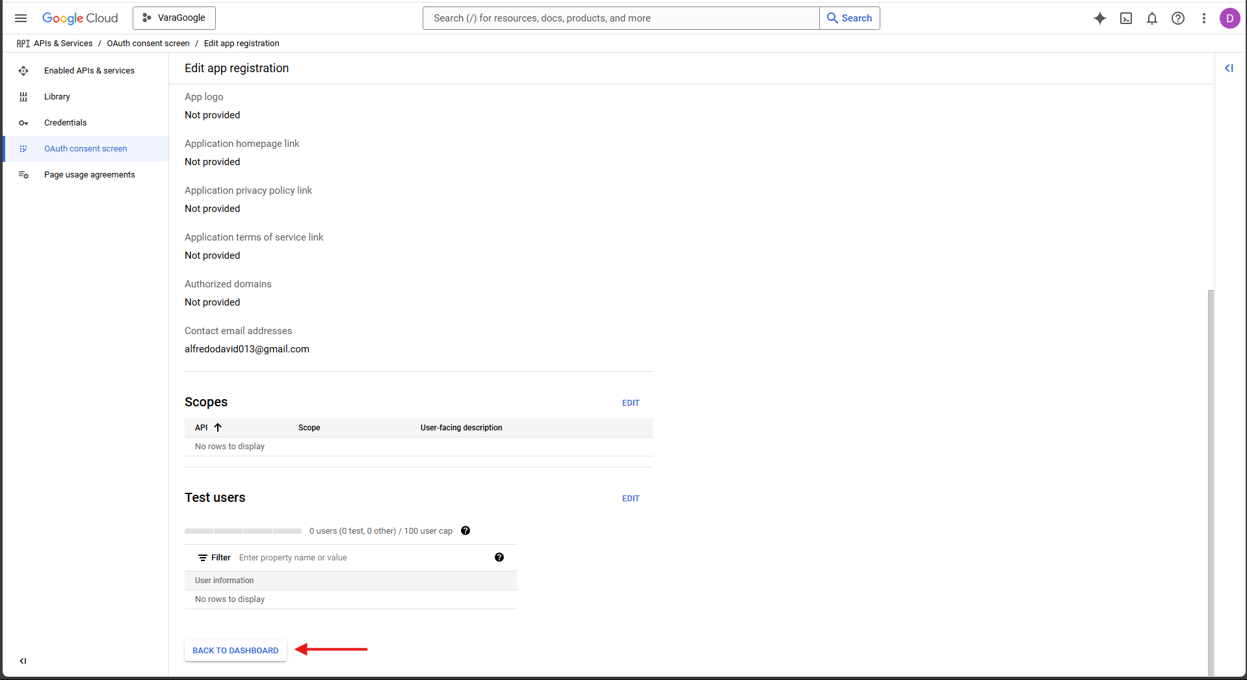Screen dimensions: 1247x680
Task: Click the Google Cloud logo
Action: click(80, 18)
